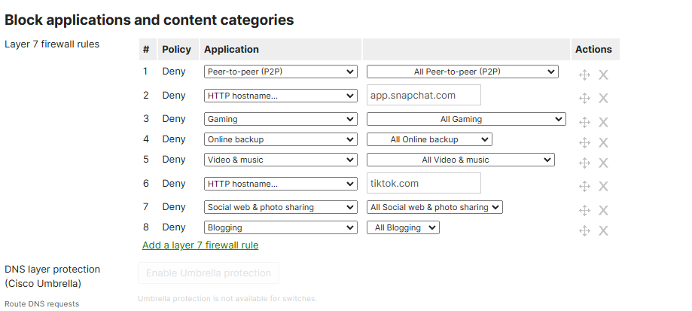The image size is (692, 311).
Task: Delete the Video & music rule
Action: 603,163
